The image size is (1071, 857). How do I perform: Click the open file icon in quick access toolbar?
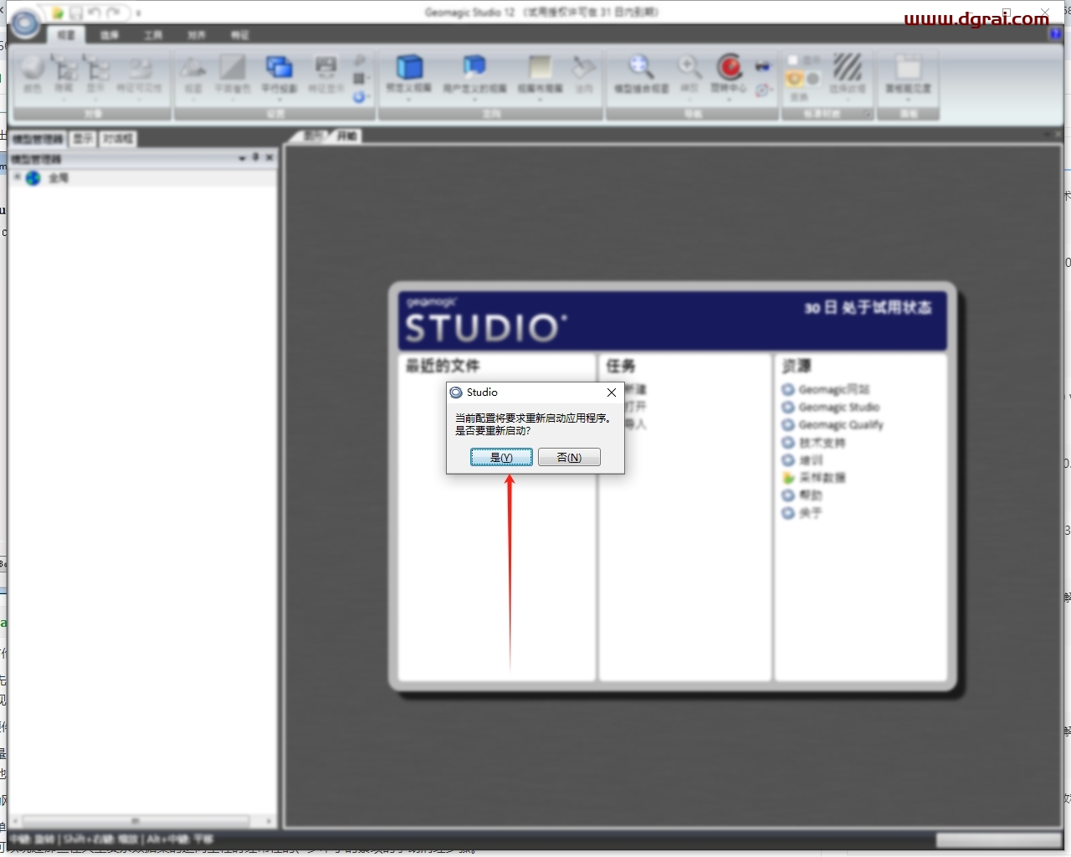coord(58,13)
